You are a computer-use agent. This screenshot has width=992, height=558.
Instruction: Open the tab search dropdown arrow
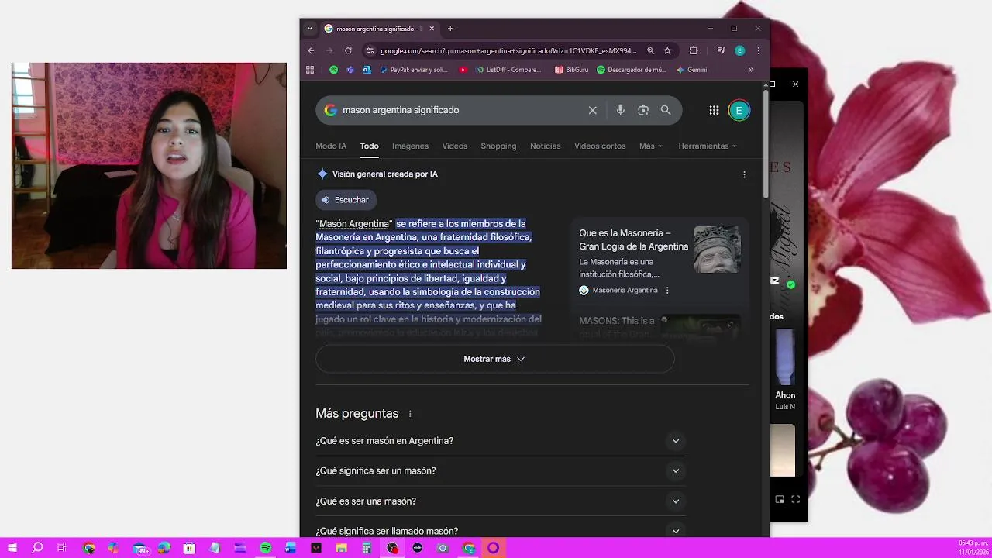point(310,29)
